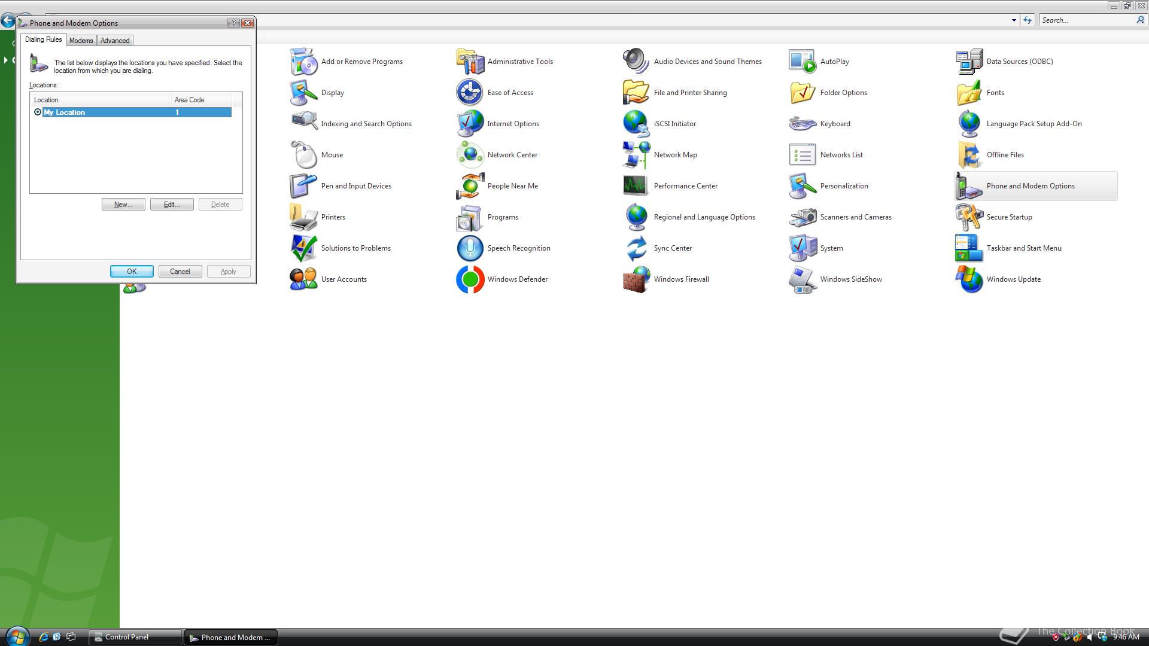The width and height of the screenshot is (1149, 646).
Task: Switch to the Advanced tab
Action: [115, 41]
